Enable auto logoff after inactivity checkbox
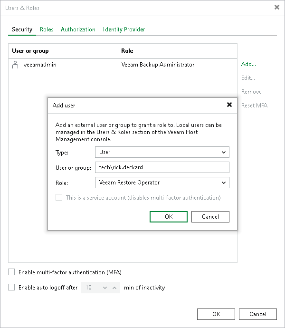 coord(11,287)
